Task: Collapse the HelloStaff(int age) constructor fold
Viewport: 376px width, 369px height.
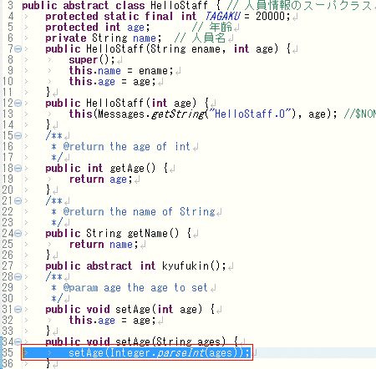Action: coord(18,104)
